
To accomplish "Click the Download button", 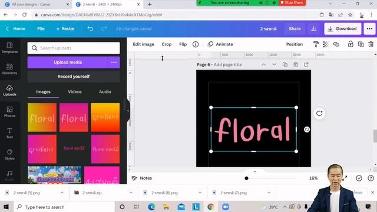I will click(x=343, y=29).
